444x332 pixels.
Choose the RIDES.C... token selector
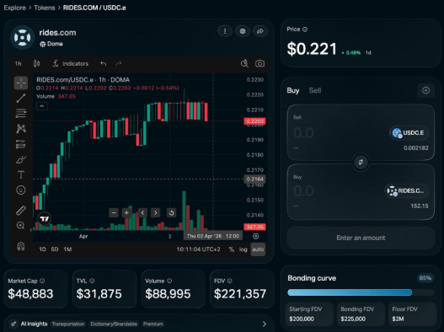407,190
